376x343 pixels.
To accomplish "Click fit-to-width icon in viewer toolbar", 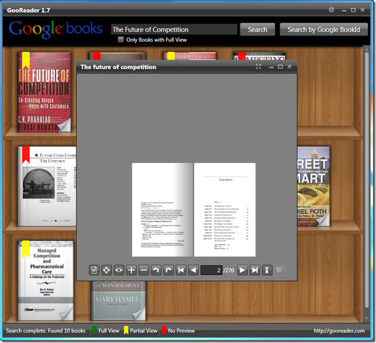I will click(119, 270).
